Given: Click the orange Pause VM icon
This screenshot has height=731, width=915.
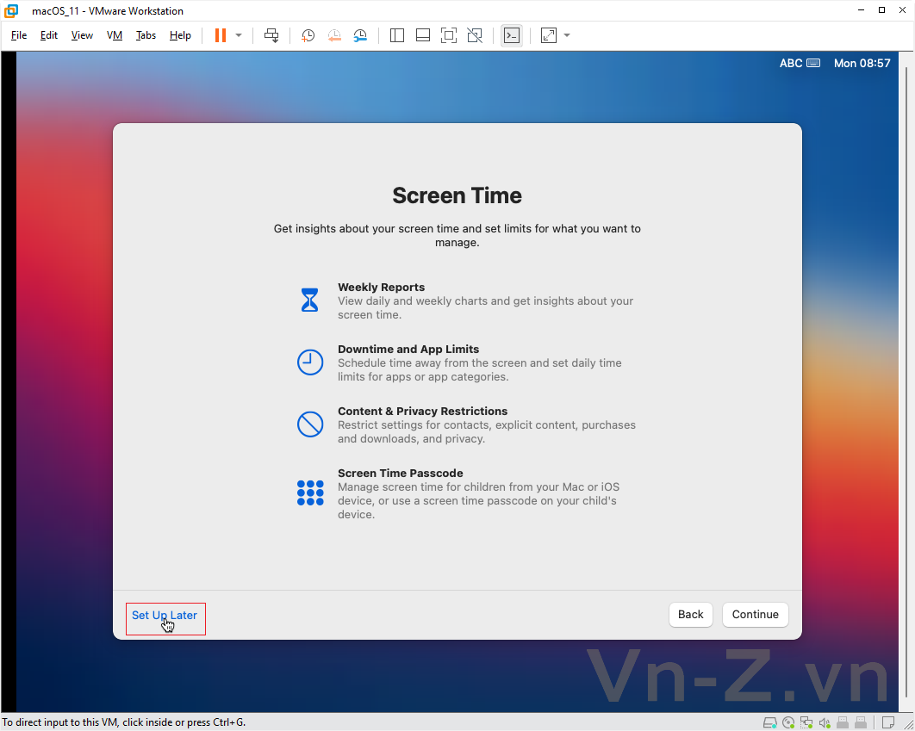Looking at the screenshot, I should 220,35.
